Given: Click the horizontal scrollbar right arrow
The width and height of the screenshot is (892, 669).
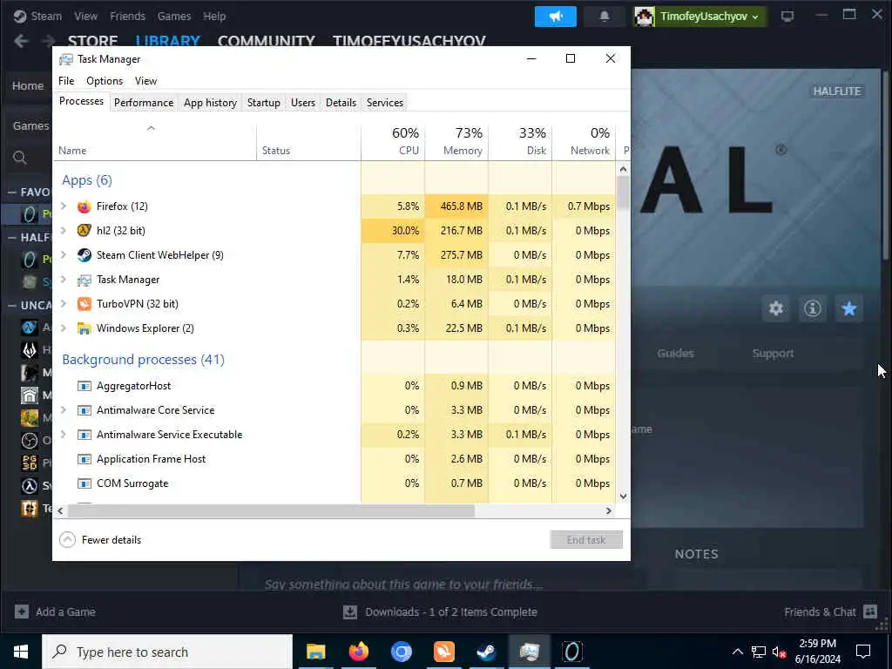Looking at the screenshot, I should 609,510.
